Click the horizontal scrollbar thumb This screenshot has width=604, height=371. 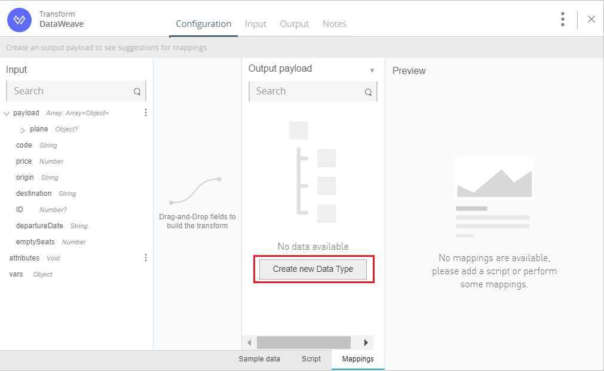pyautogui.click(x=303, y=342)
